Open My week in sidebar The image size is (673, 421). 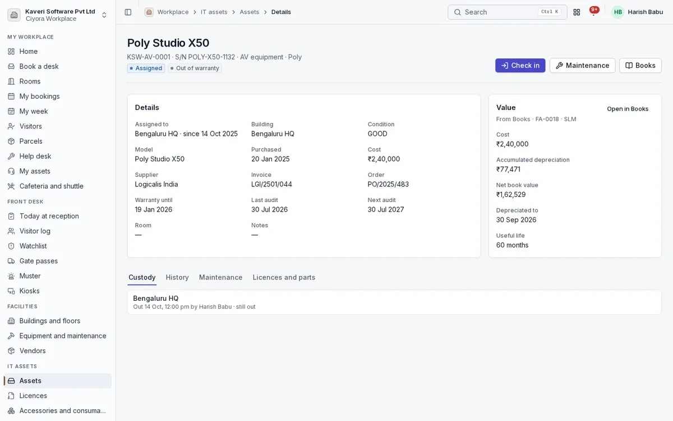(x=57, y=111)
